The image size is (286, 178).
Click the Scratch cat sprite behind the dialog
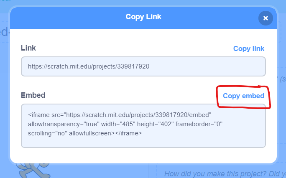(33, 171)
